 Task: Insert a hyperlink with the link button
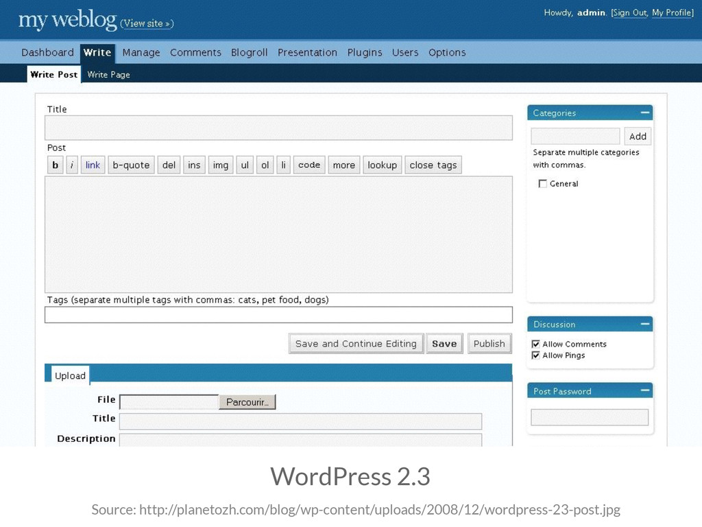[x=93, y=165]
